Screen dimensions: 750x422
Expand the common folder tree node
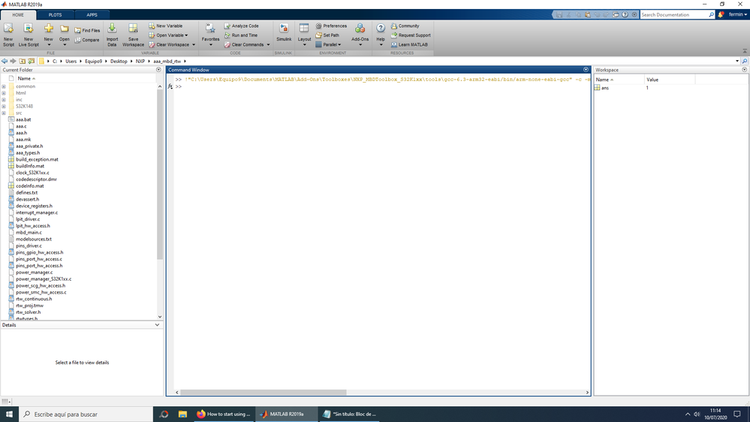[x=4, y=86]
